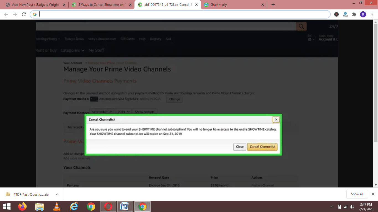The height and width of the screenshot is (212, 378).
Task: Click the page scrollbar up arrow
Action: (376, 22)
